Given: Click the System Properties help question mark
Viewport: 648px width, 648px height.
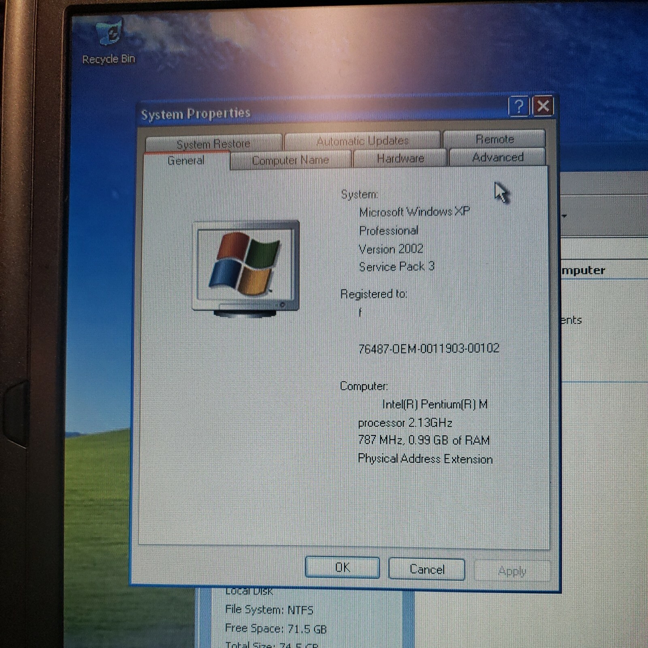Looking at the screenshot, I should (518, 107).
